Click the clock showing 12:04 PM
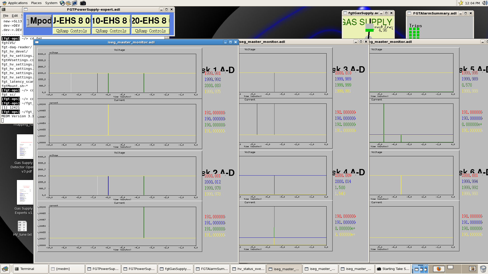 click(x=472, y=3)
